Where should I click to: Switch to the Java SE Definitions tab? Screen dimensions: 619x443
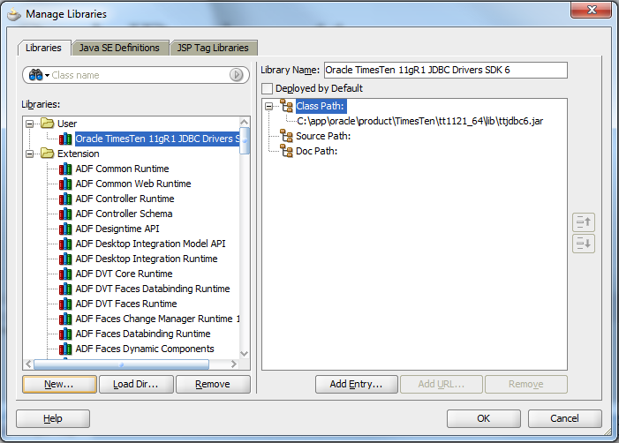[119, 49]
